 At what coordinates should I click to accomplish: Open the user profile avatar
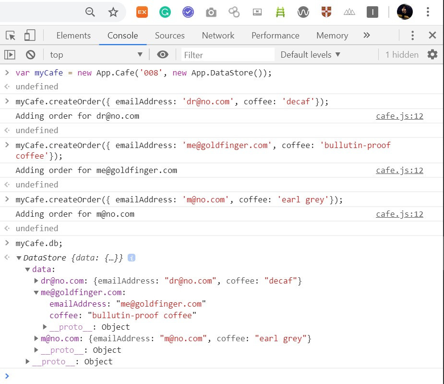click(x=405, y=12)
